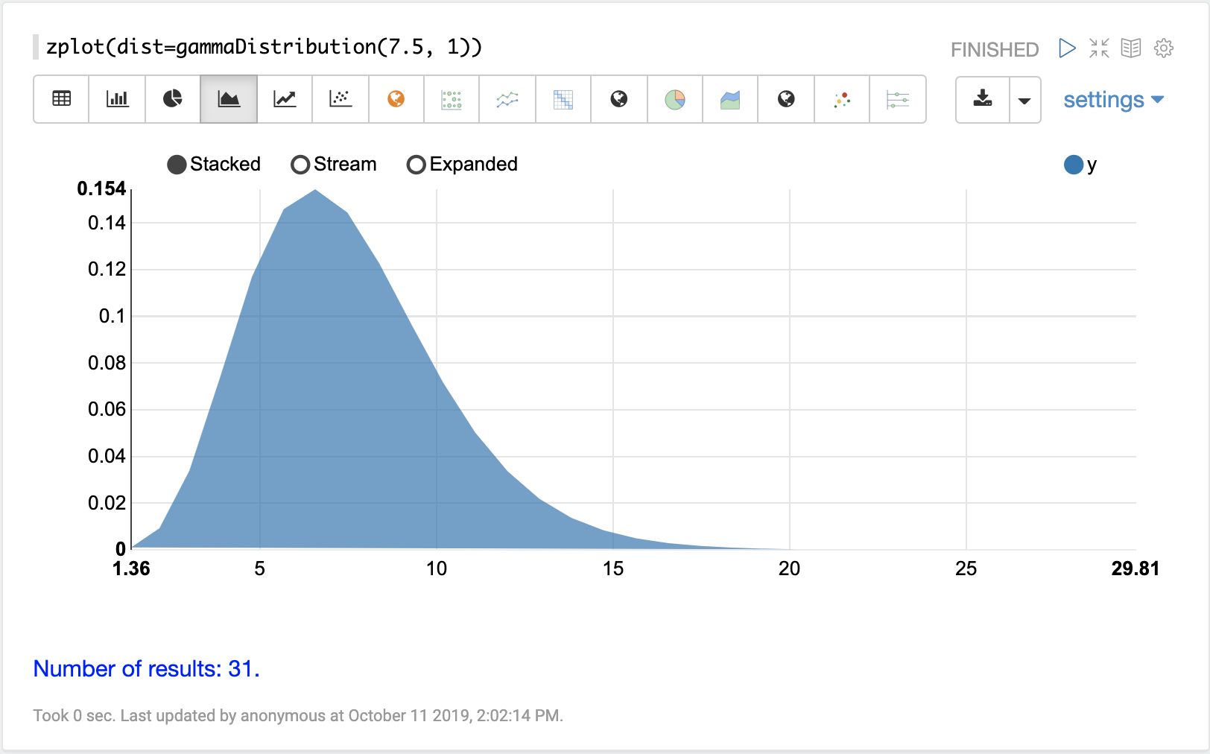The height and width of the screenshot is (754, 1210).
Task: Expand the download format caret dropdown
Action: point(1024,100)
